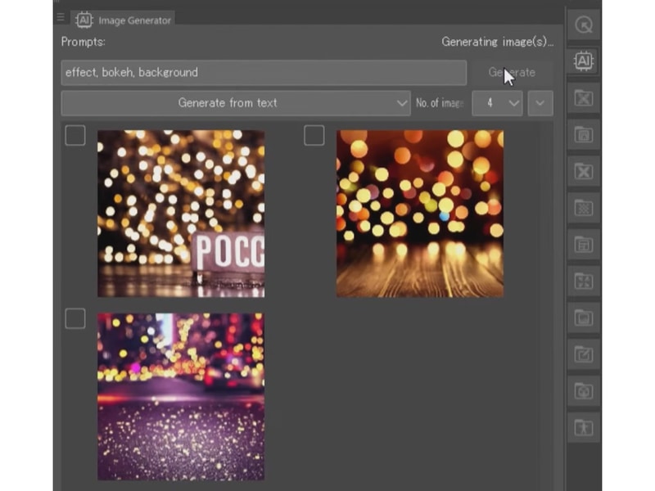The width and height of the screenshot is (655, 491).
Task: Open the number of images dropdown showing 4
Action: [x=497, y=103]
